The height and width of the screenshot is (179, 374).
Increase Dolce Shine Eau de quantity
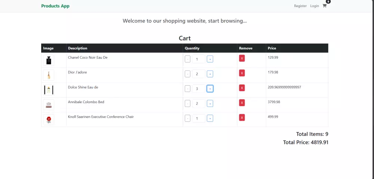coord(210,89)
